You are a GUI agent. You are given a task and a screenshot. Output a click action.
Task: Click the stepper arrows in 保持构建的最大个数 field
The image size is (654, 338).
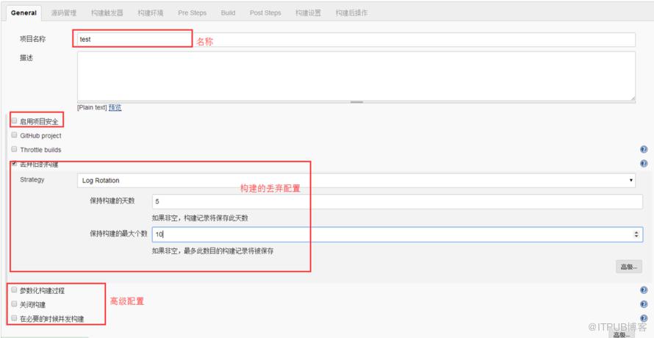click(636, 234)
